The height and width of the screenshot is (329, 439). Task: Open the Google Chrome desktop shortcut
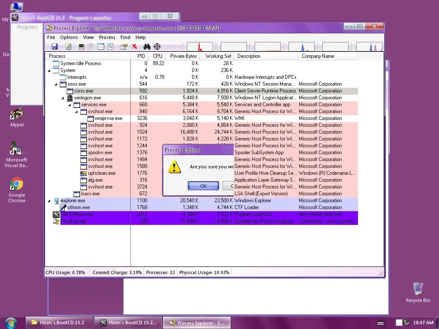click(x=17, y=190)
